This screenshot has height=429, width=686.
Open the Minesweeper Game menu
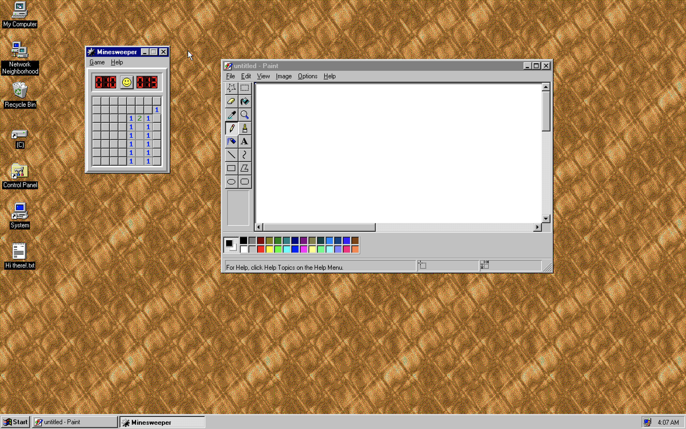[x=97, y=62]
